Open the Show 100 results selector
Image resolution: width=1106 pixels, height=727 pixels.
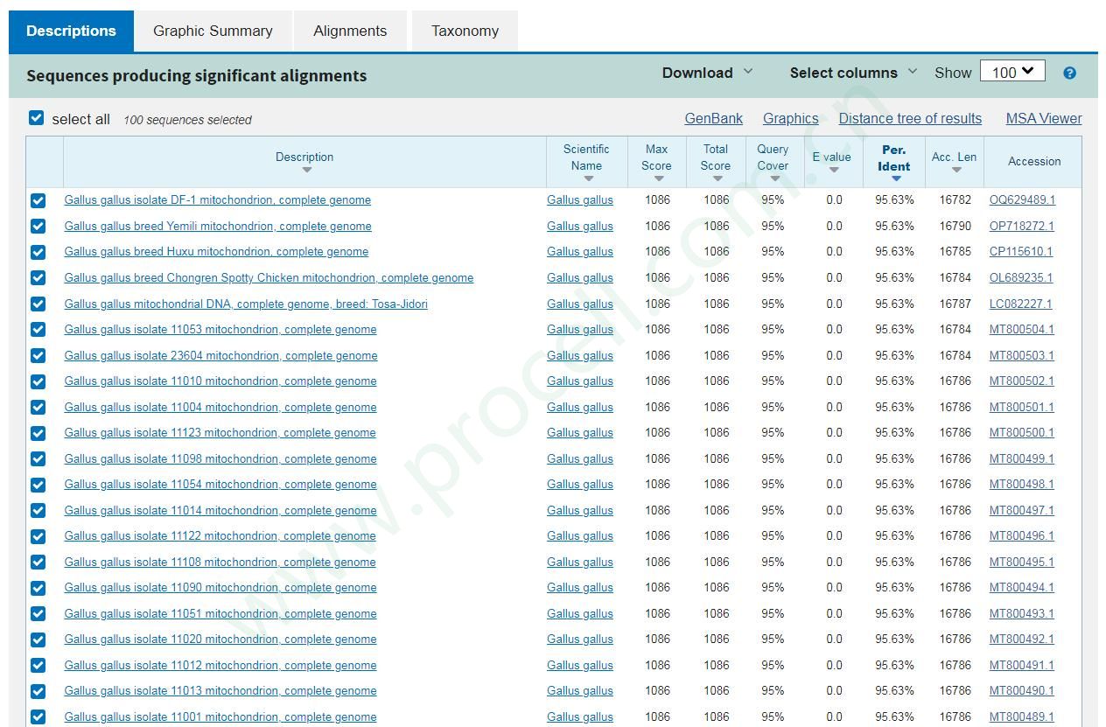(x=1012, y=72)
